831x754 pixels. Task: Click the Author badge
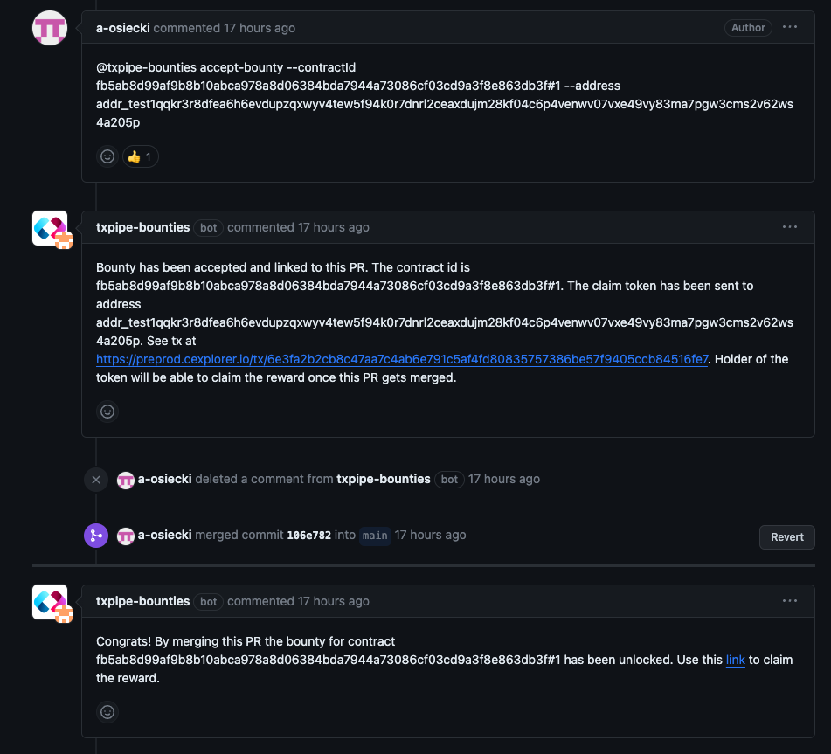pos(748,28)
